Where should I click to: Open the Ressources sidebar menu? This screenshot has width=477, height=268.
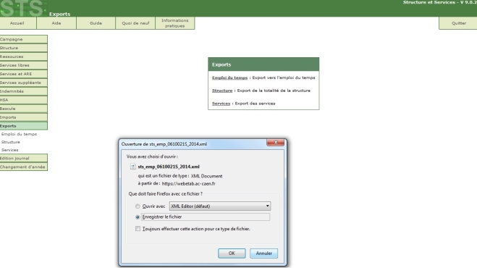coord(23,56)
